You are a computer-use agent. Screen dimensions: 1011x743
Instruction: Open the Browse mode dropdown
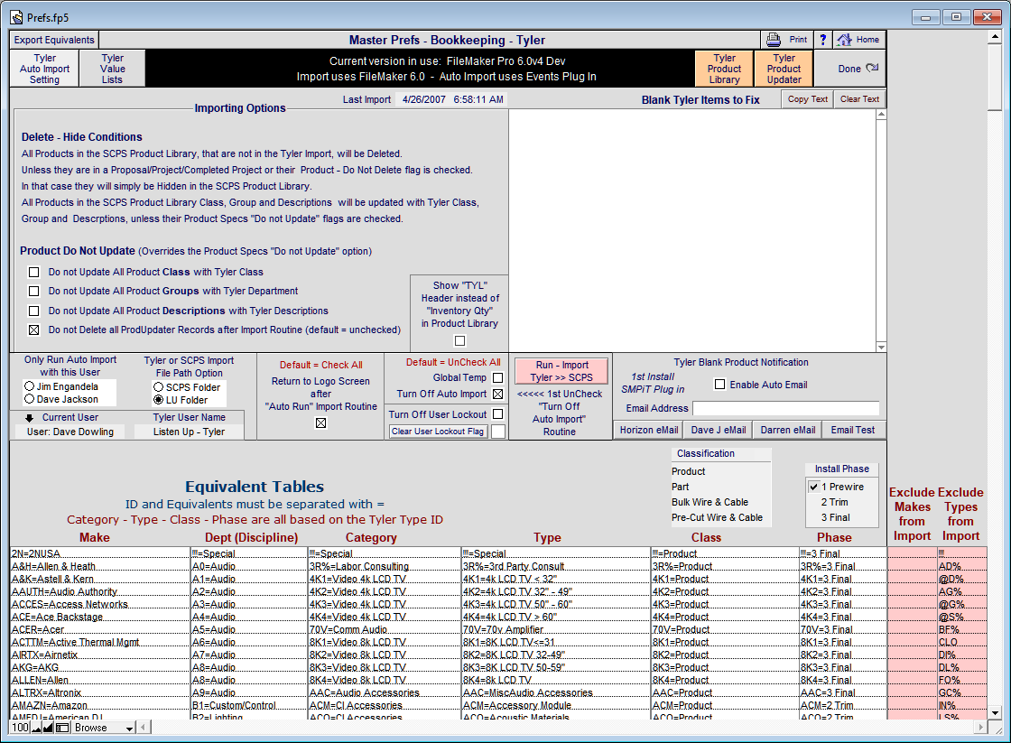pyautogui.click(x=104, y=728)
